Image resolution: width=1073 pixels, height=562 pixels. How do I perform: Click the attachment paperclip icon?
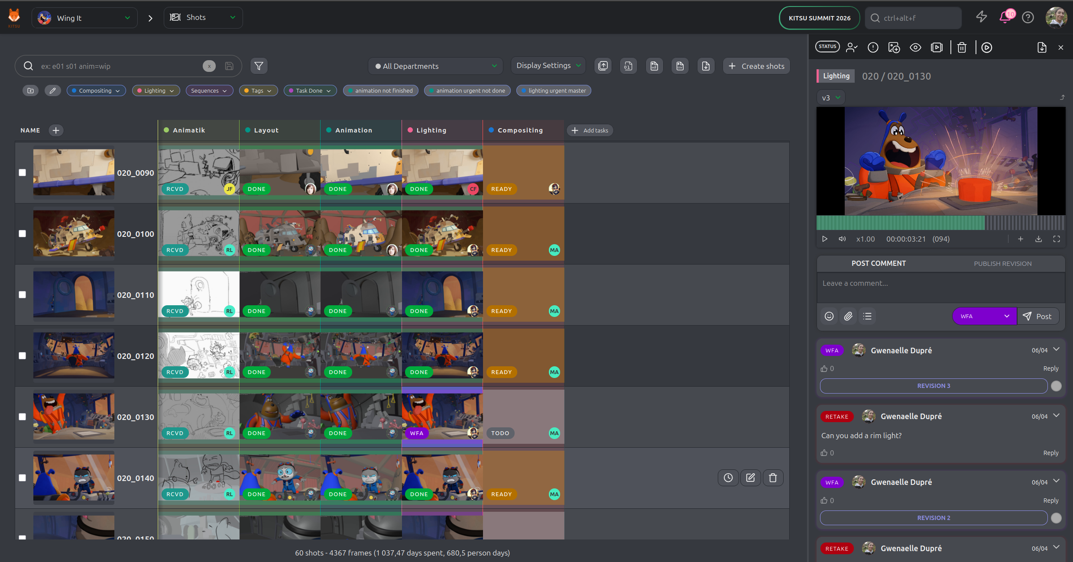point(848,316)
